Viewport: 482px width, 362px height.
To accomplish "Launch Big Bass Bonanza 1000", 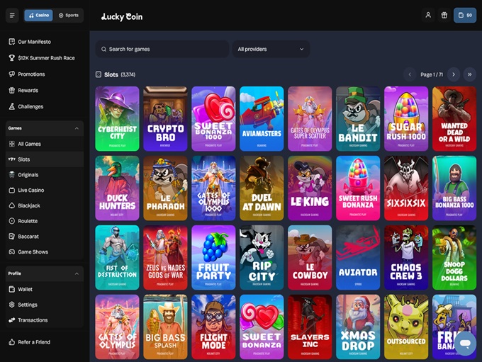I will 454,188.
